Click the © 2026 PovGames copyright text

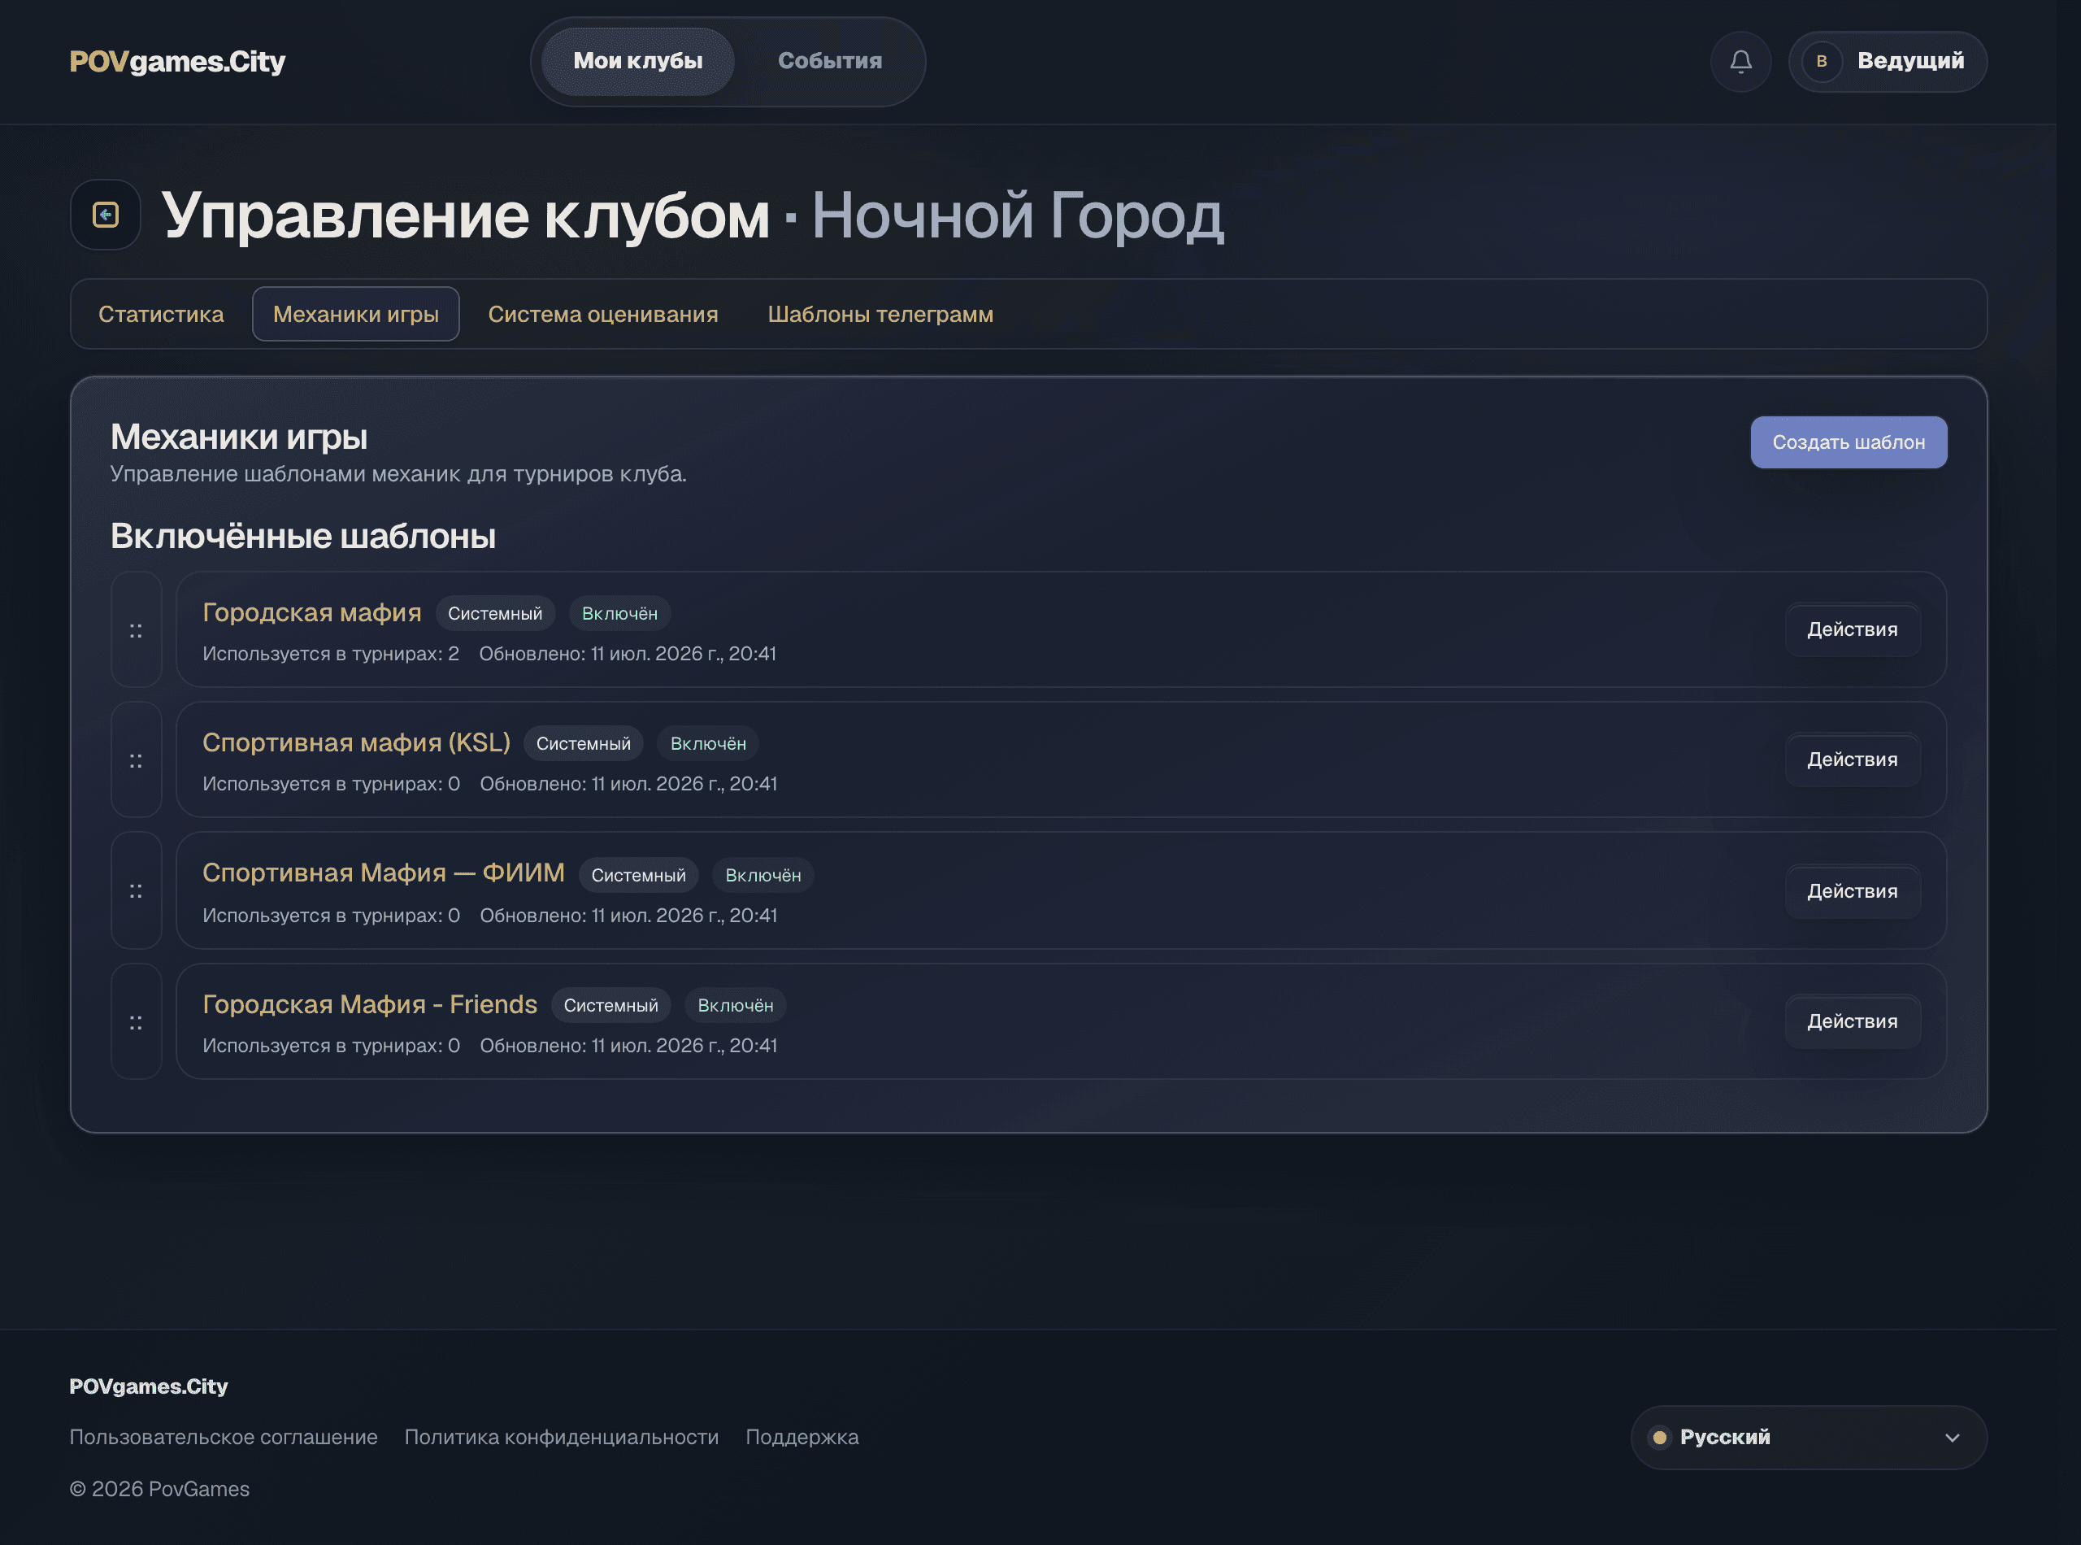coord(160,1489)
